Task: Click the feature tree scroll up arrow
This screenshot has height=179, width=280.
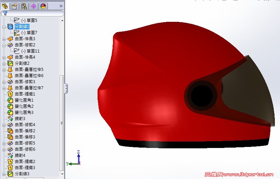Action: point(62,20)
